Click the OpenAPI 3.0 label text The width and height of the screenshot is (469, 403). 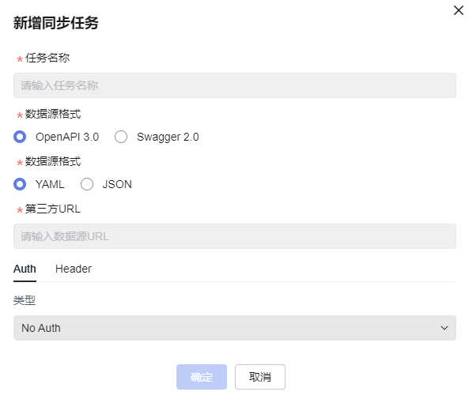[67, 137]
